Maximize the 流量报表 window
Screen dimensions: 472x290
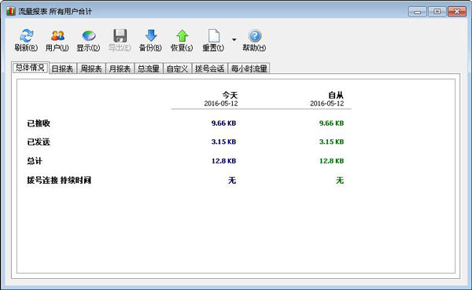point(437,12)
